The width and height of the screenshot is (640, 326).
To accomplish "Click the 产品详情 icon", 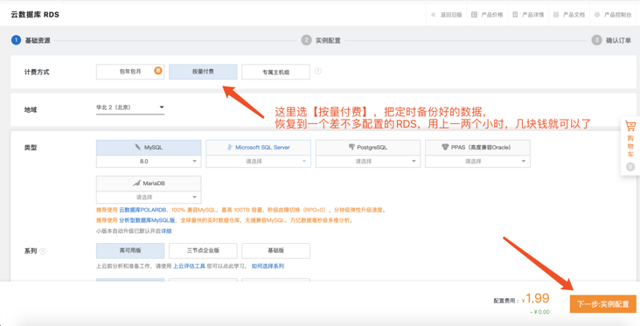I will (515, 15).
